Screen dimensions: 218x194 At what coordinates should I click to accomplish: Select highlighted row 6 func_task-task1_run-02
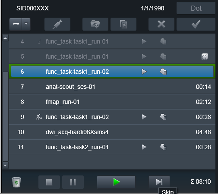[112, 72]
